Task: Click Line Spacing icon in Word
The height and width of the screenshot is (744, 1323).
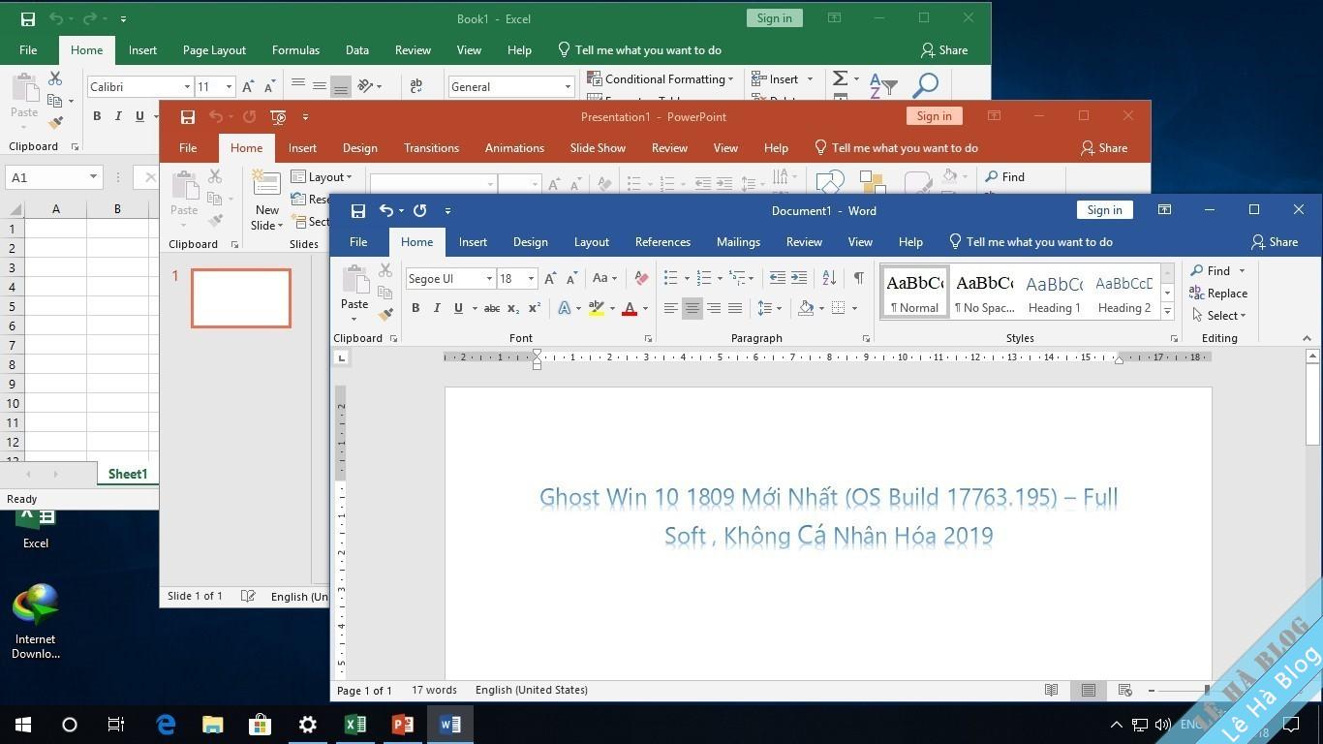Action: tap(765, 308)
